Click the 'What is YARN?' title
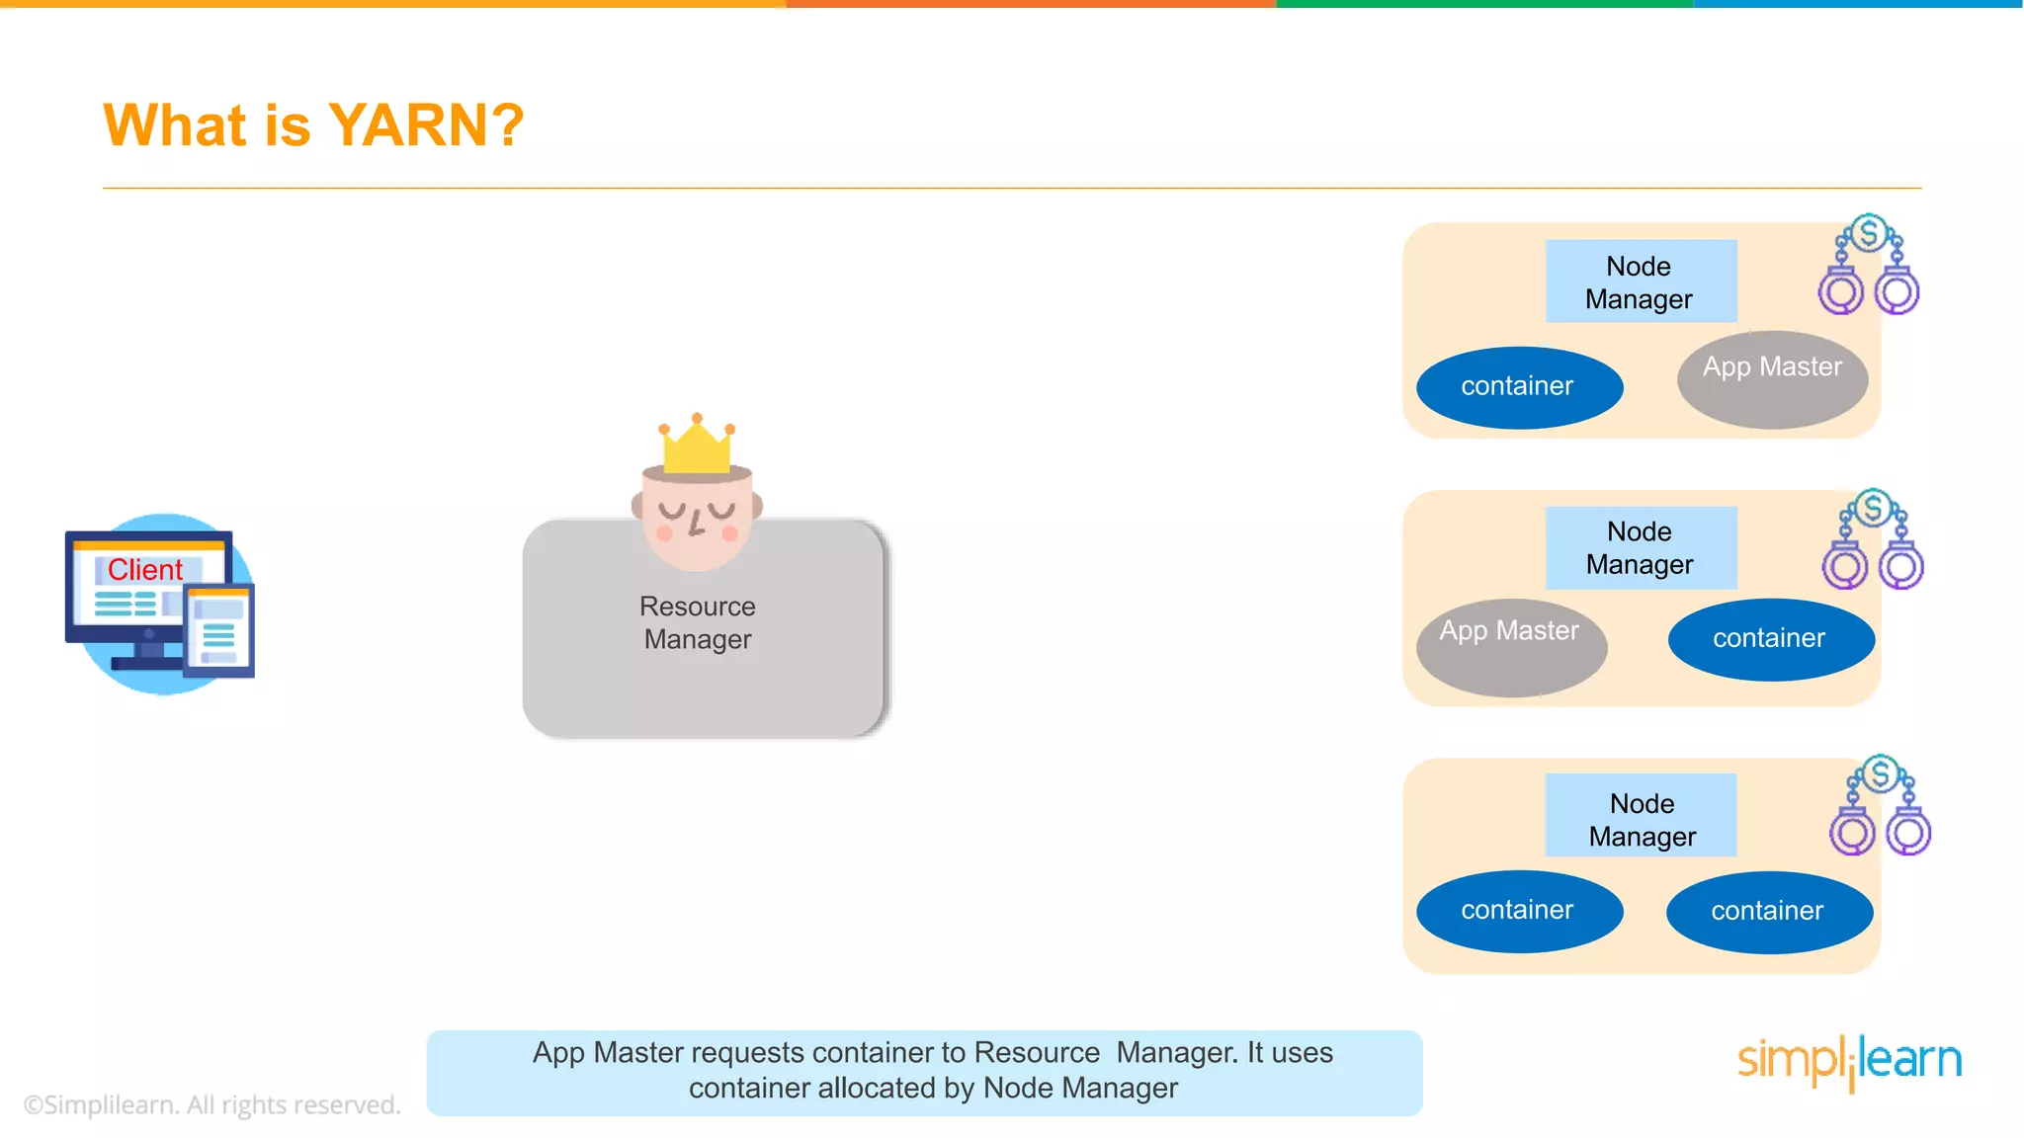This screenshot has height=1138, width=2024. click(x=313, y=125)
